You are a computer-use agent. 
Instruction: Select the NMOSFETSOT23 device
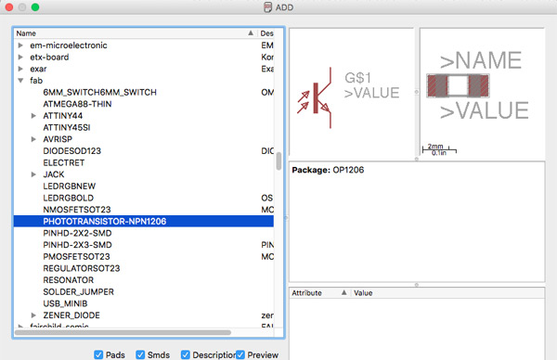tap(77, 210)
